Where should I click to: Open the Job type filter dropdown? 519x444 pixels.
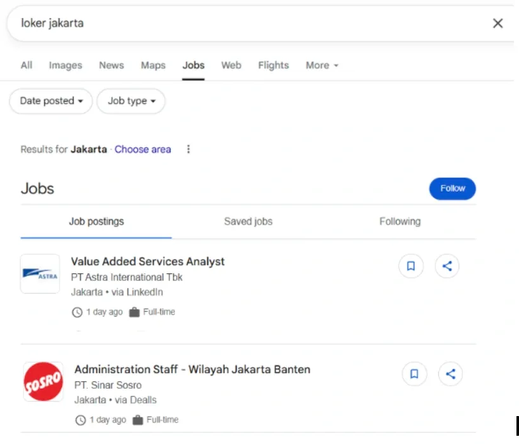pos(131,101)
